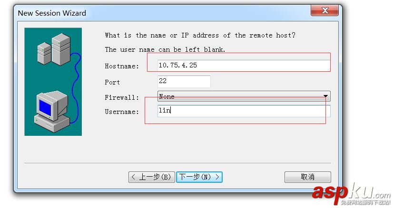Click the Username input field
This screenshot has width=393, height=208.
[x=244, y=111]
